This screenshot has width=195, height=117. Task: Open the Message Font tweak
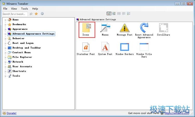point(125,30)
